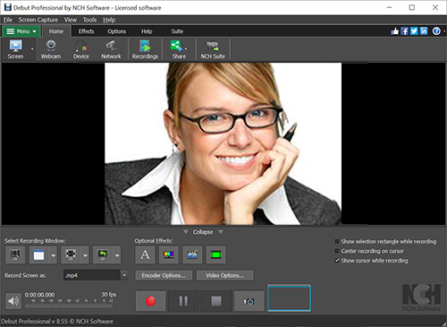Switch to the Options tab

point(116,31)
